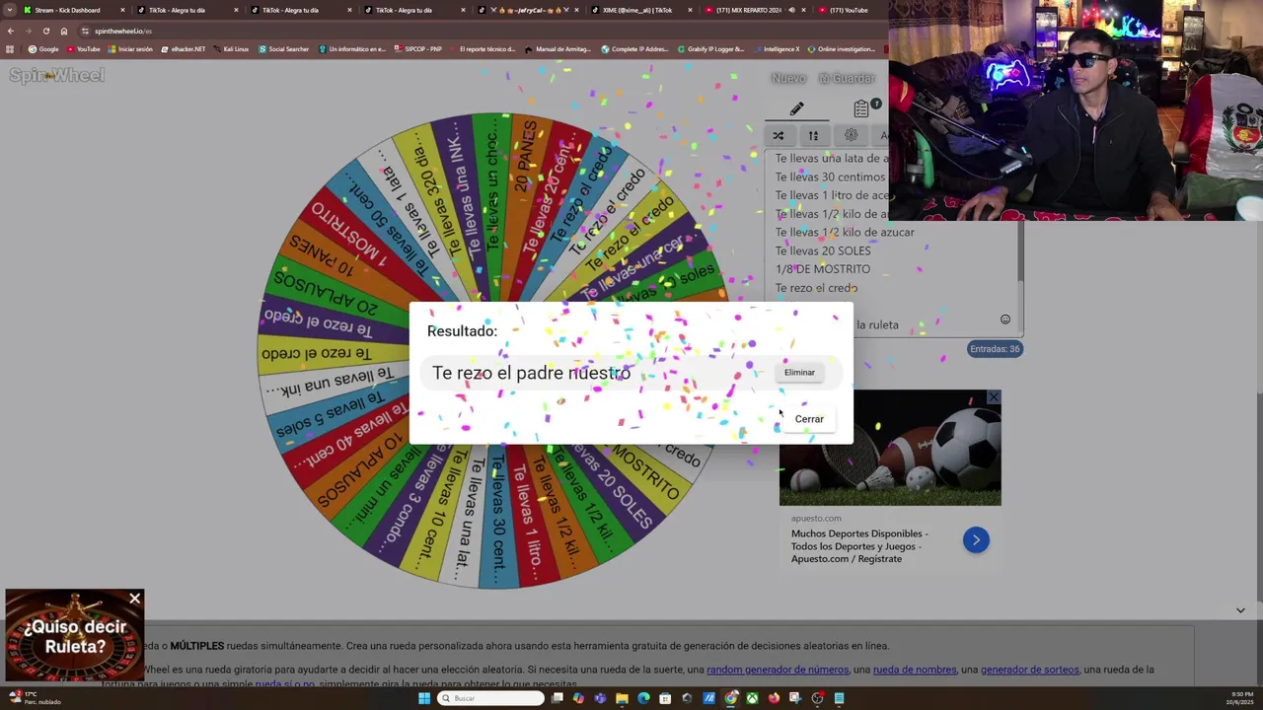
Task: Open YouTube bookmark
Action: point(84,49)
